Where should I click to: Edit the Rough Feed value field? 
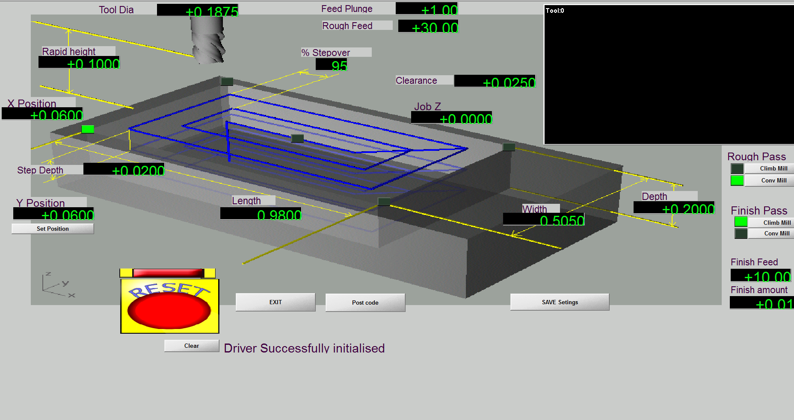pos(428,26)
